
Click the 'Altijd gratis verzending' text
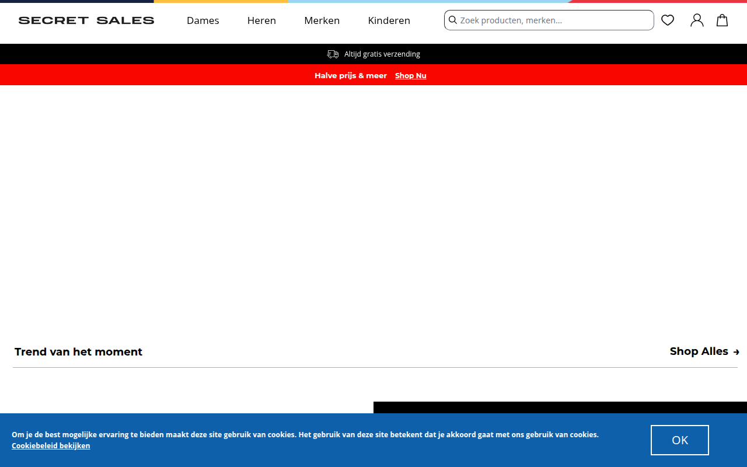(382, 54)
